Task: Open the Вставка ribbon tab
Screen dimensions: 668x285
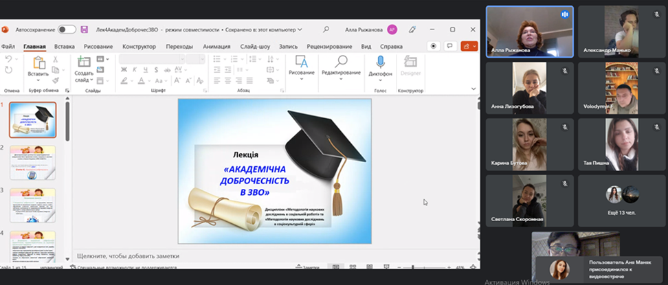Action: [64, 47]
